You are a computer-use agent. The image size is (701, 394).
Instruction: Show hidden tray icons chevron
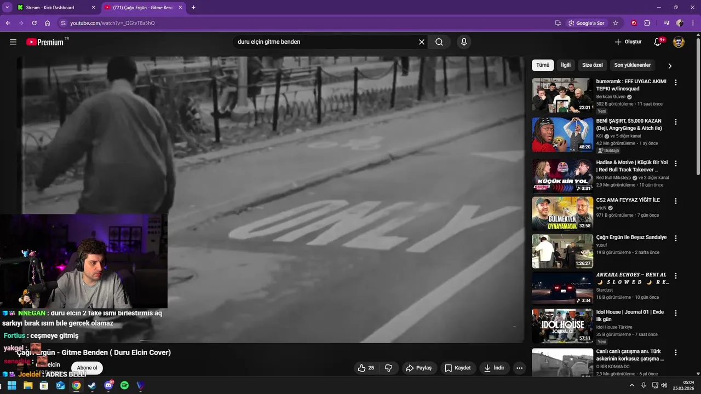click(x=631, y=385)
